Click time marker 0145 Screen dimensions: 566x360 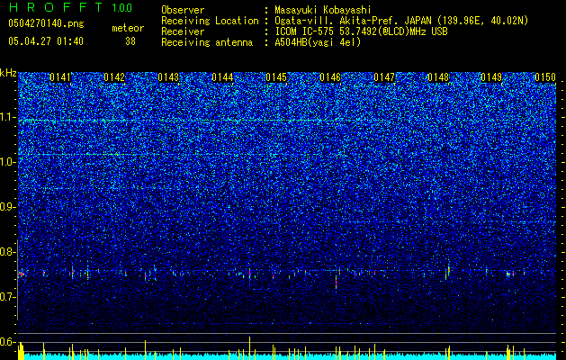[276, 77]
